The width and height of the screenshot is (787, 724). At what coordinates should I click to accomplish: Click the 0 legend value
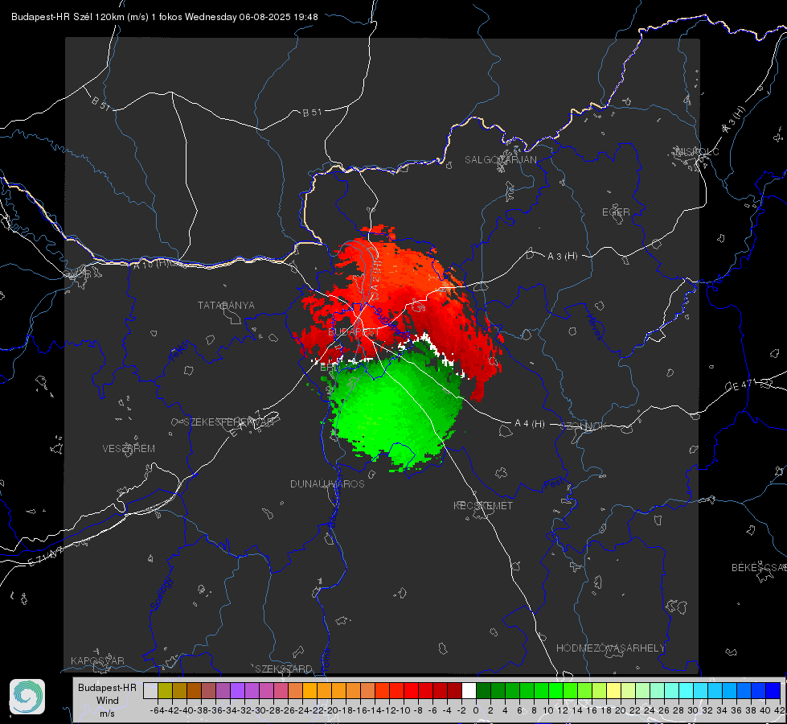476,710
